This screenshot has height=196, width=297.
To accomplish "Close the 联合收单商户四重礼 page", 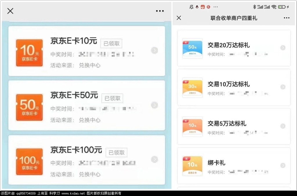I will tap(179, 18).
